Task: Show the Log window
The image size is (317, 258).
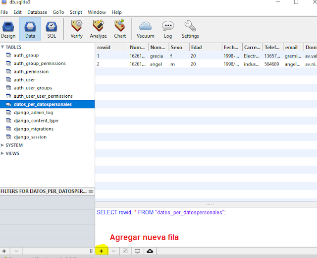Action: coord(168,29)
